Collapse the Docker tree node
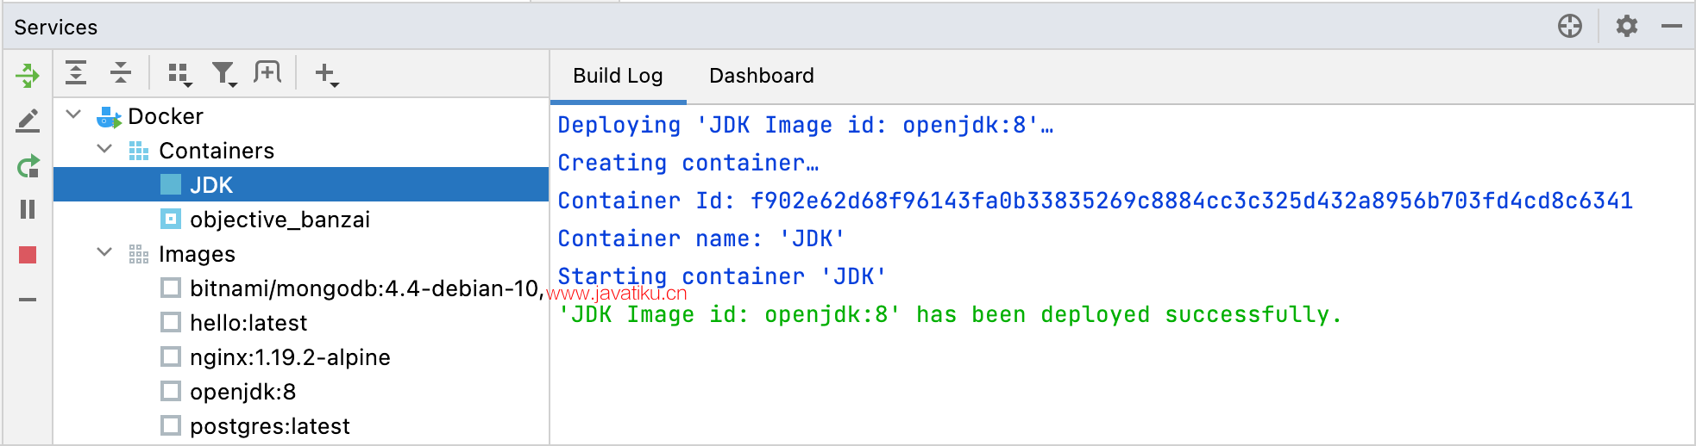This screenshot has height=446, width=1696. 74,115
